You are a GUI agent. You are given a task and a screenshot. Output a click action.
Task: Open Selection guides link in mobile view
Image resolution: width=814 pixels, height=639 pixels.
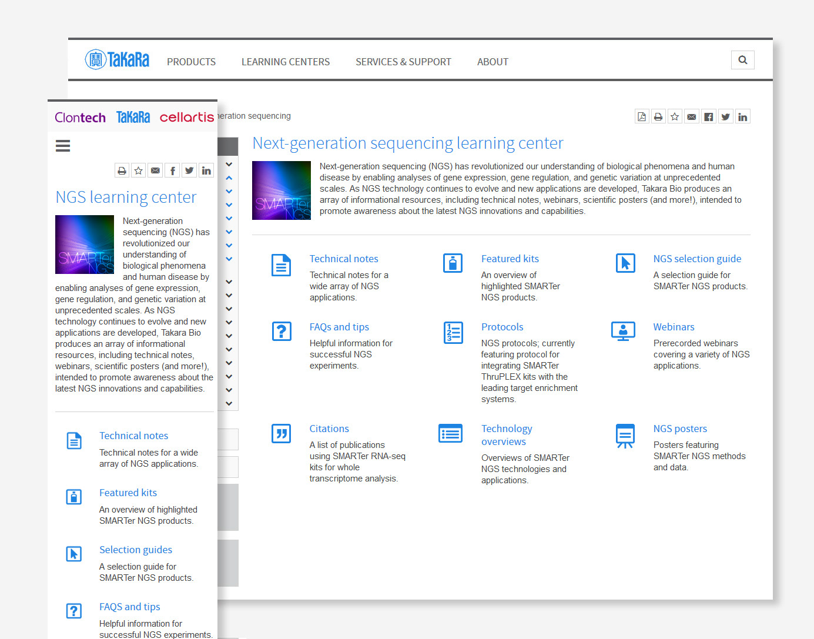click(136, 550)
